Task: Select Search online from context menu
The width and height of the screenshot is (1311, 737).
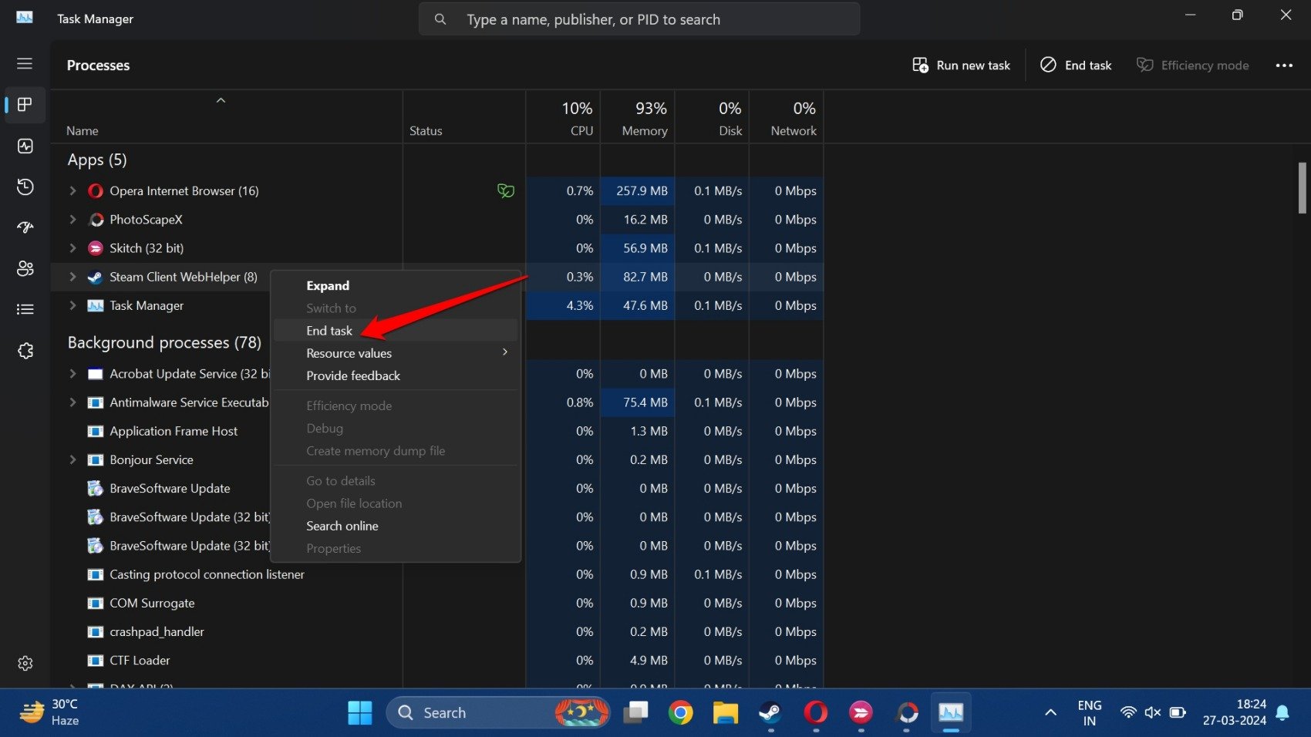Action: tap(342, 526)
